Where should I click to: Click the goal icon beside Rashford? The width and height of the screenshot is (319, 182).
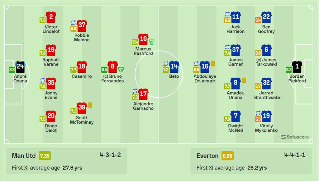[x=152, y=42]
